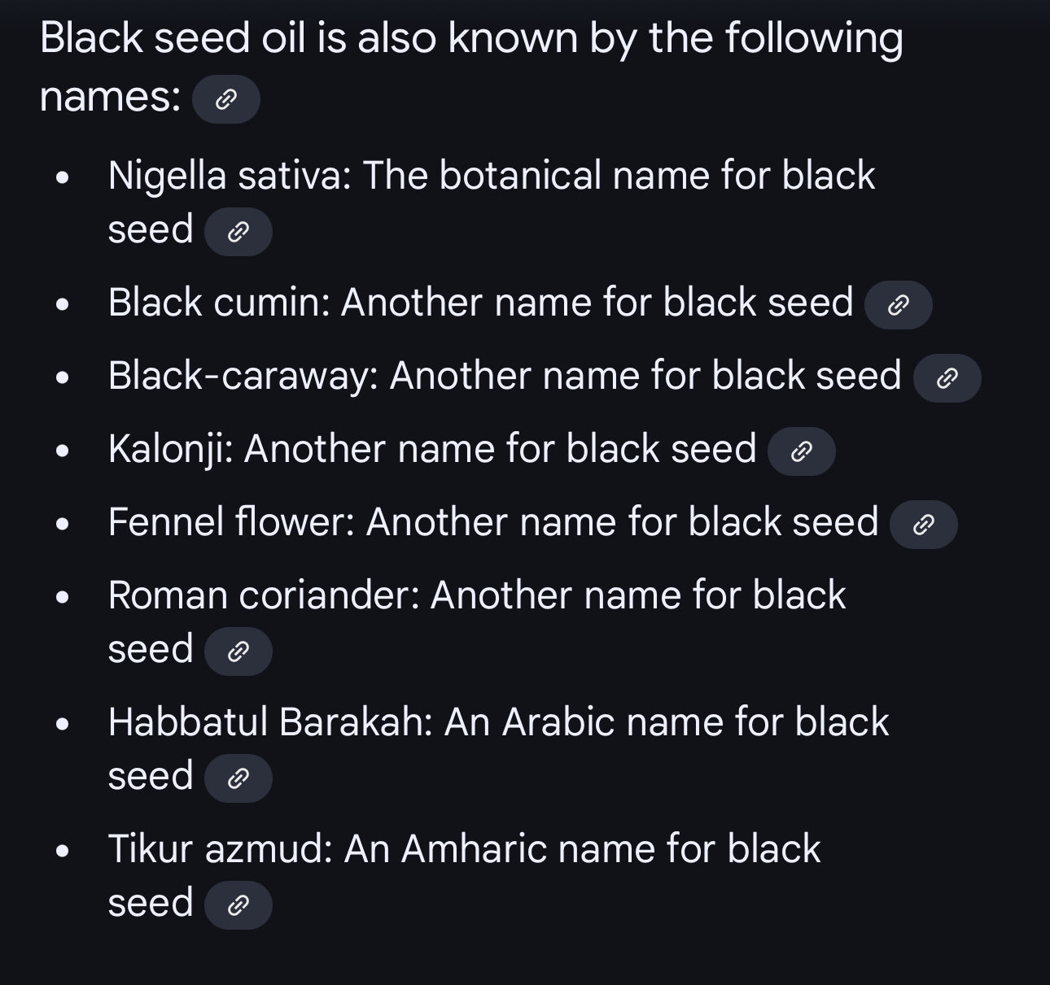
Task: Open the Habbatul Barakah citation link
Action: click(238, 778)
